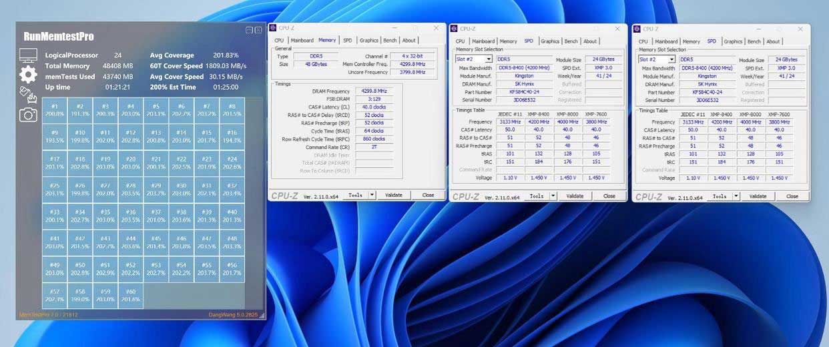Open Bench tab in right CPU-Z window

[x=754, y=41]
